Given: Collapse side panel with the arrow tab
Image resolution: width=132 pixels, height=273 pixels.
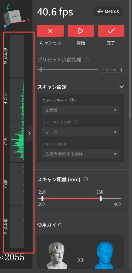Looking at the screenshot, I should click(x=30, y=133).
